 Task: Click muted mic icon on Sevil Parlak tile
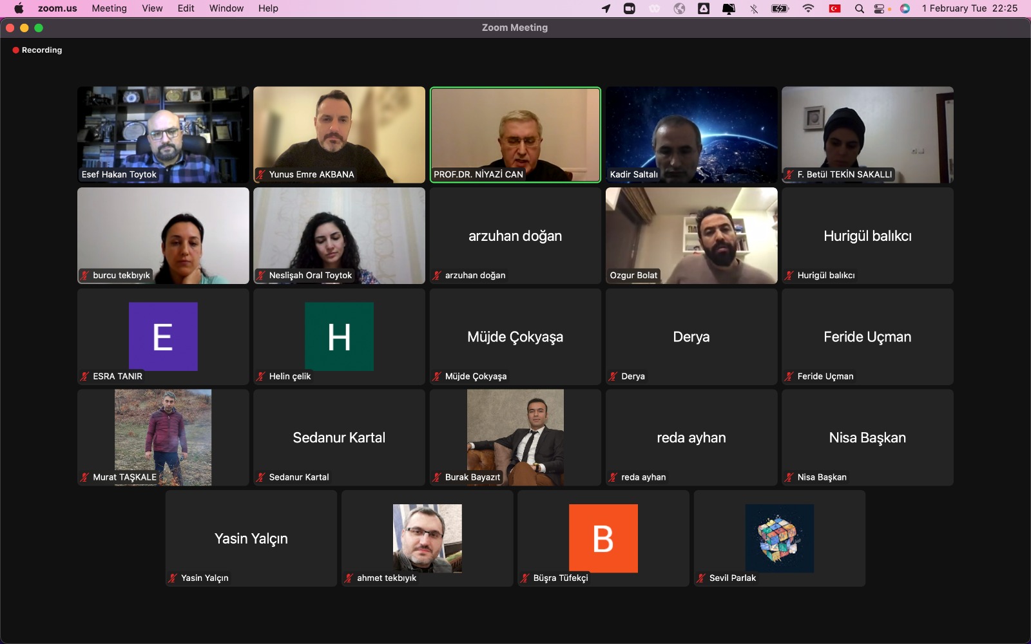coord(701,578)
